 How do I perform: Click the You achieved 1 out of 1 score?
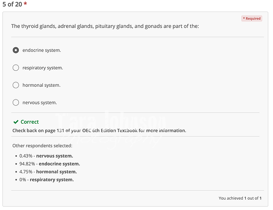(x=240, y=198)
